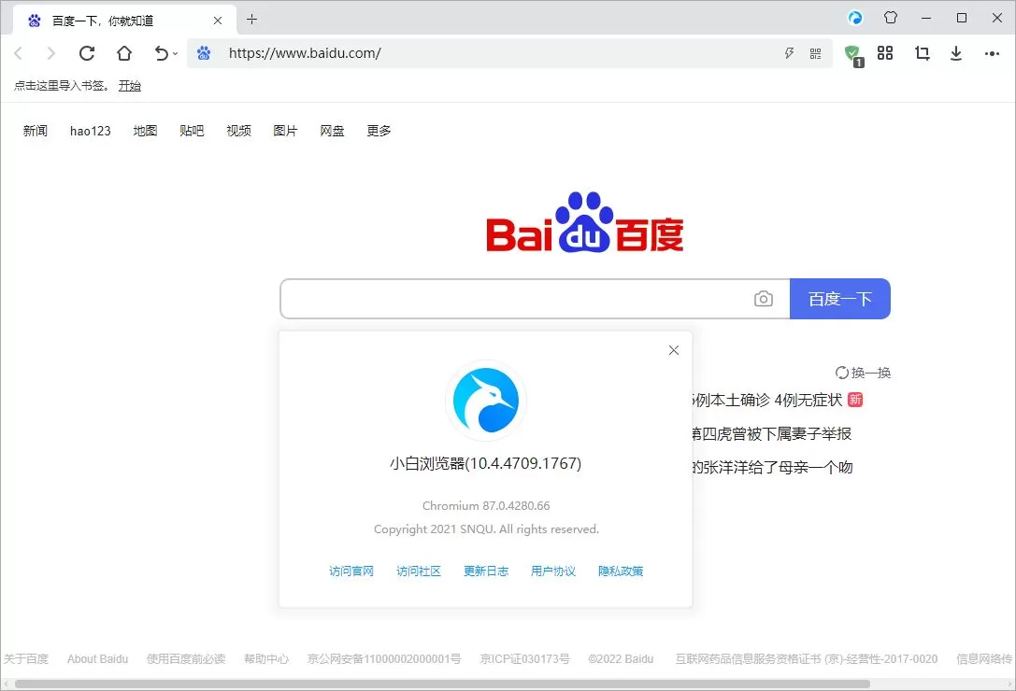This screenshot has width=1016, height=691.
Task: Open the browser's more options menu
Action: click(x=992, y=53)
